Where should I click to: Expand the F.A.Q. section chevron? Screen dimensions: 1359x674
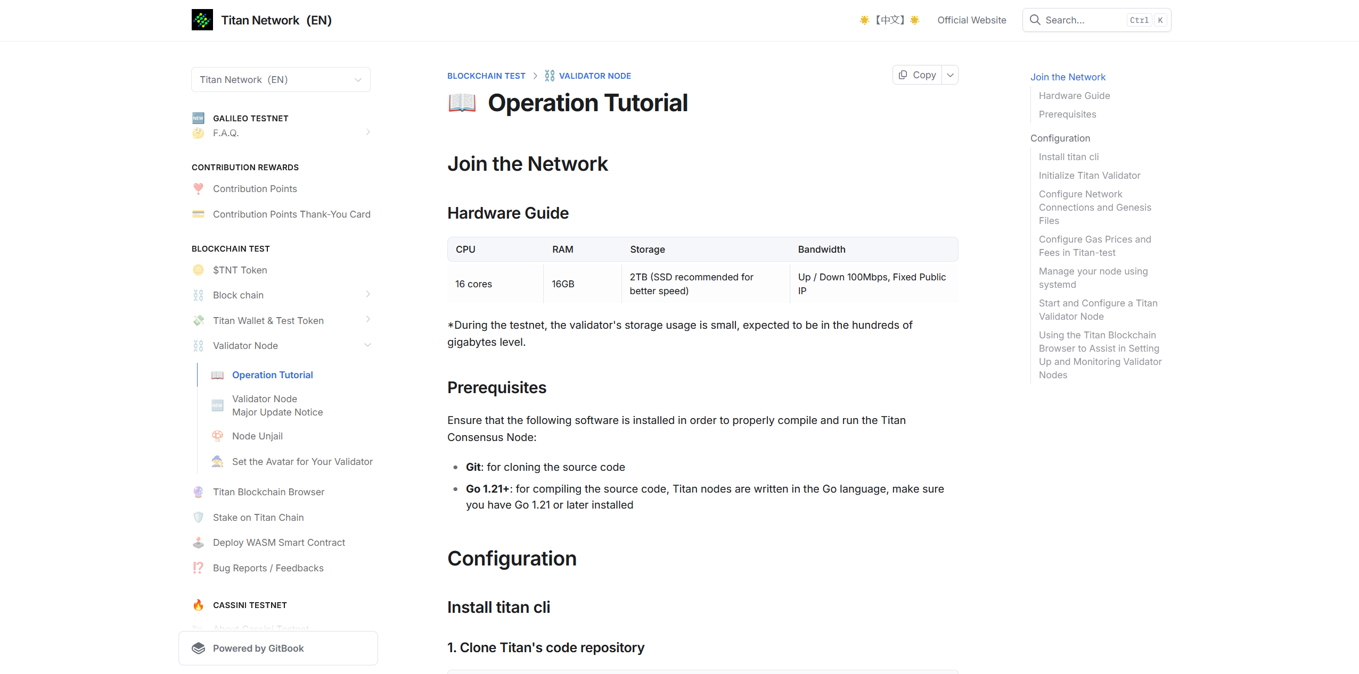367,132
